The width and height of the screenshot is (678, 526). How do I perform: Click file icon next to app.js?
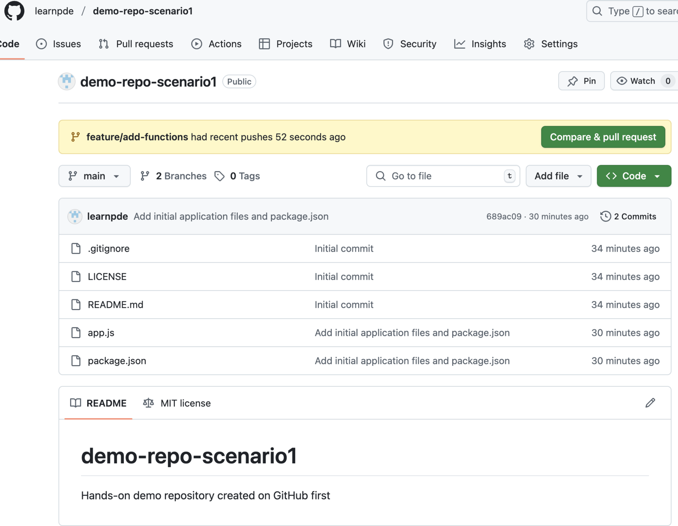tap(76, 332)
